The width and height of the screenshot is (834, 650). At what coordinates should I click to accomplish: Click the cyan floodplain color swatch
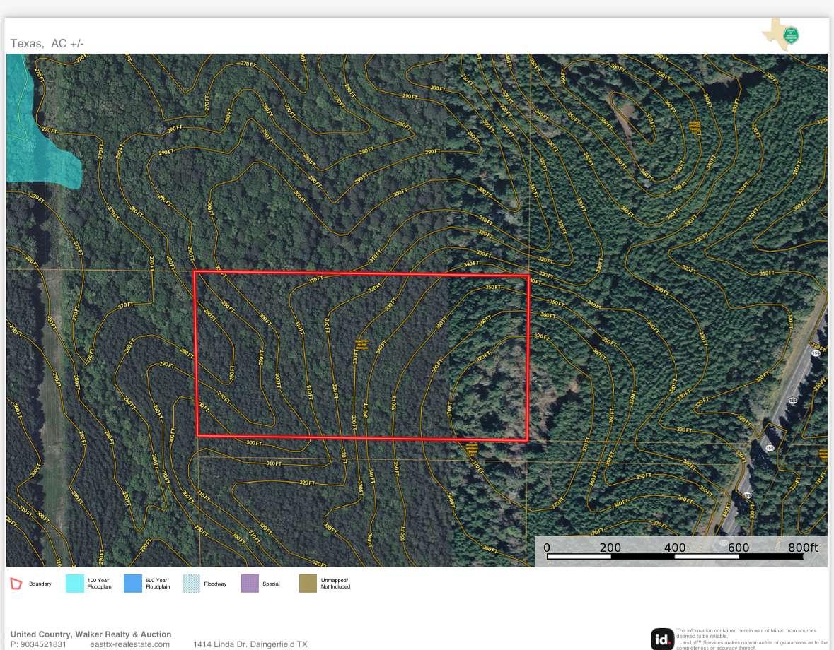coord(74,584)
